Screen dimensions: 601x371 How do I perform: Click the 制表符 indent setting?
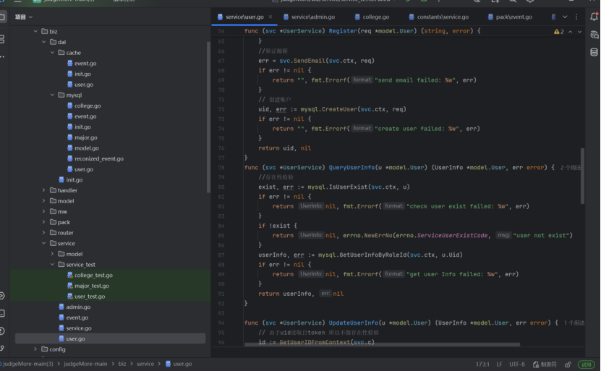point(545,364)
